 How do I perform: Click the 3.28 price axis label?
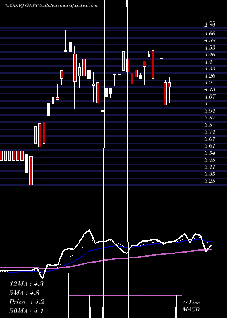point(210,181)
